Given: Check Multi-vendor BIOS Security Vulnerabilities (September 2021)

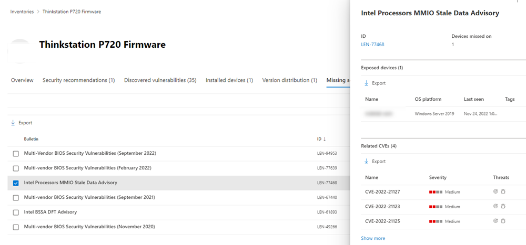Looking at the screenshot, I should click(x=16, y=198).
